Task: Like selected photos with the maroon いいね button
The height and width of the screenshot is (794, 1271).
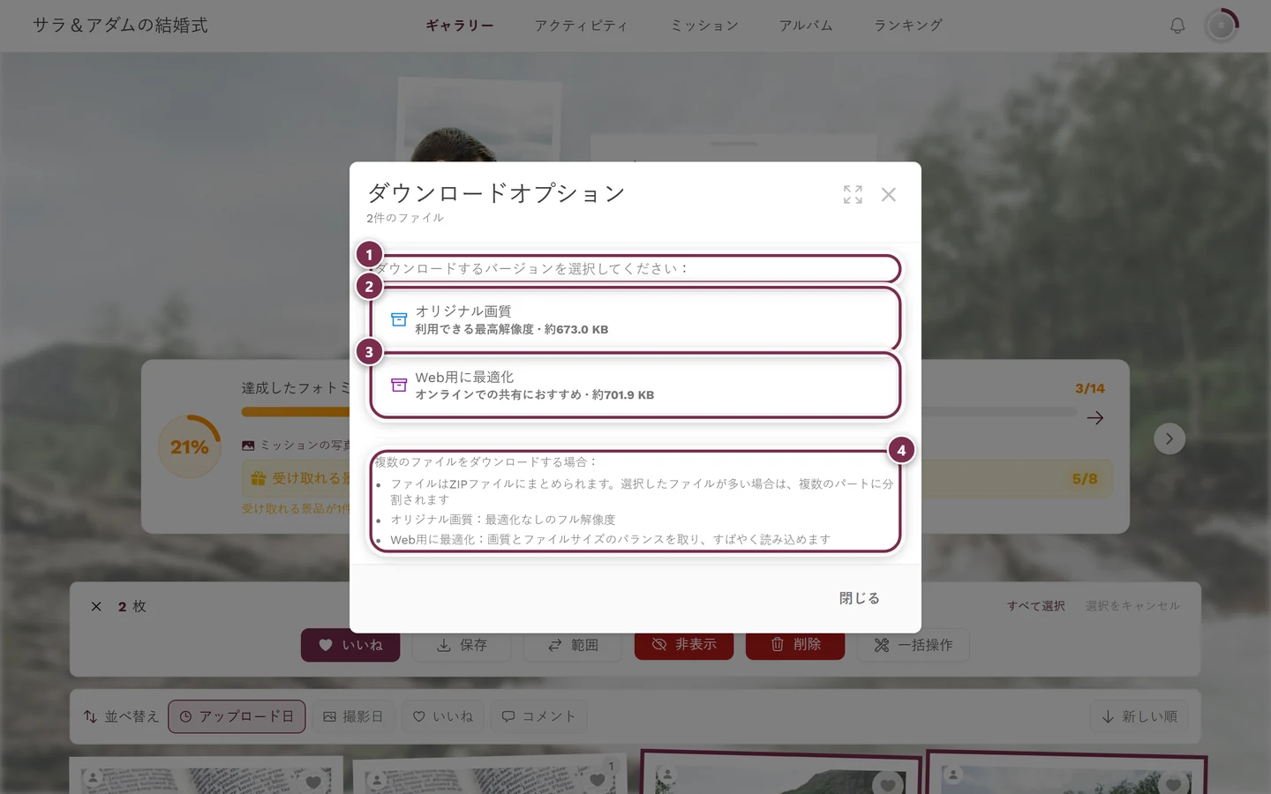Action: click(x=350, y=645)
